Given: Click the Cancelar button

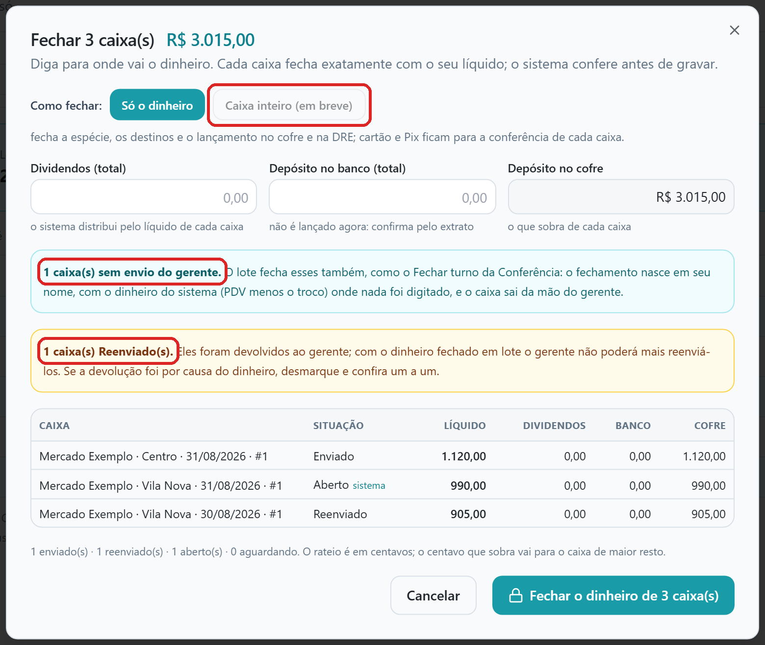Looking at the screenshot, I should [433, 595].
